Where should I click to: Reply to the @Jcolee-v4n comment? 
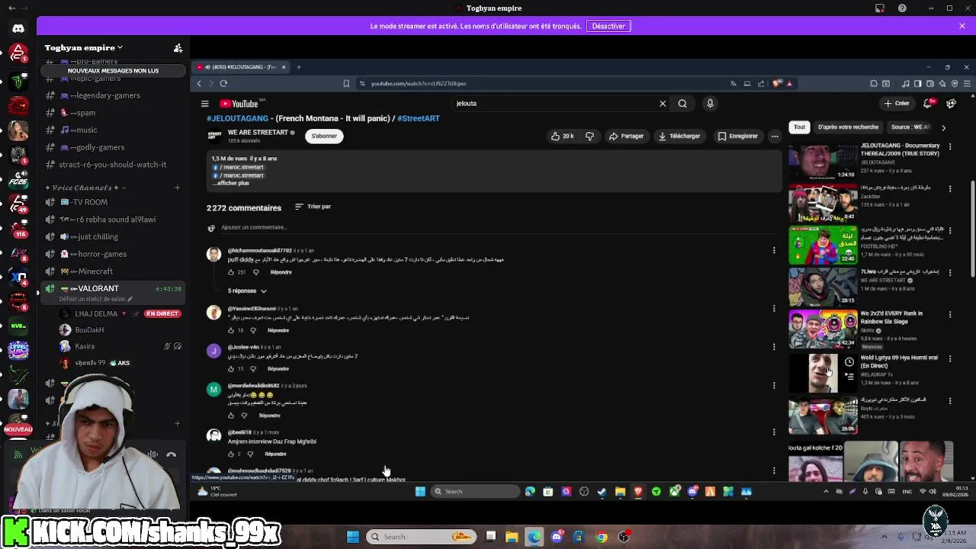tap(278, 368)
